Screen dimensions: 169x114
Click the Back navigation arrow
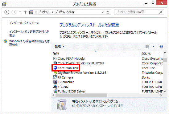7,12
